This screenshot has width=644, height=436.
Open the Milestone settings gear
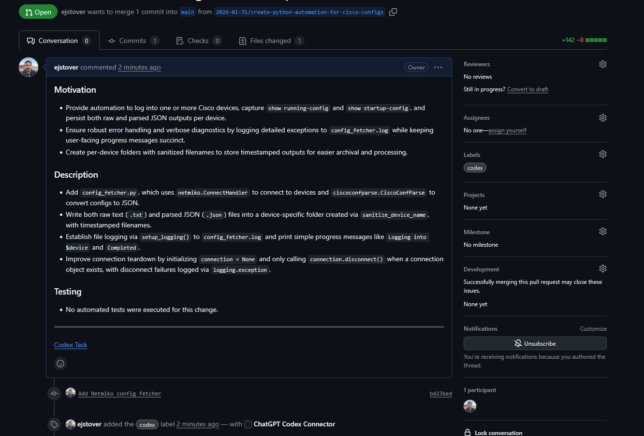(x=602, y=231)
